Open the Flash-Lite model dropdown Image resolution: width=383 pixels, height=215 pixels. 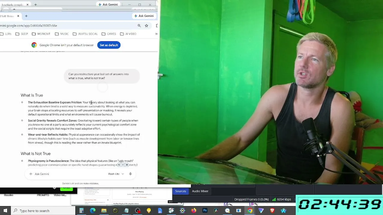click(x=116, y=174)
